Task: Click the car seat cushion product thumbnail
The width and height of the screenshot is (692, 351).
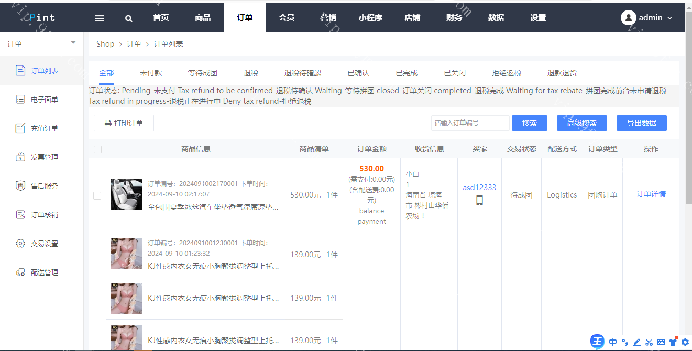Action: pyautogui.click(x=127, y=194)
